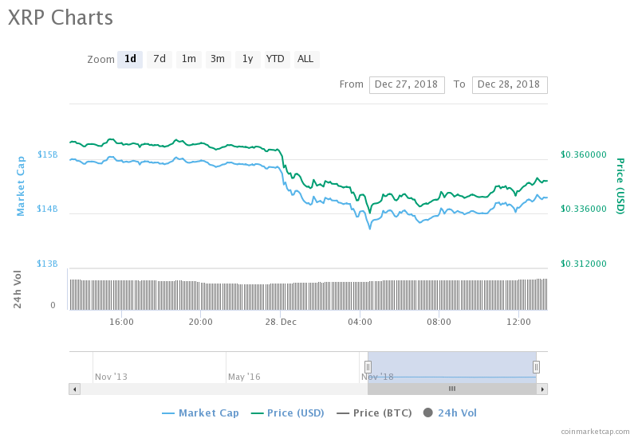Screen dimensions: 638x438
Task: Click the Price (USD) axis title
Action: [x=620, y=186]
